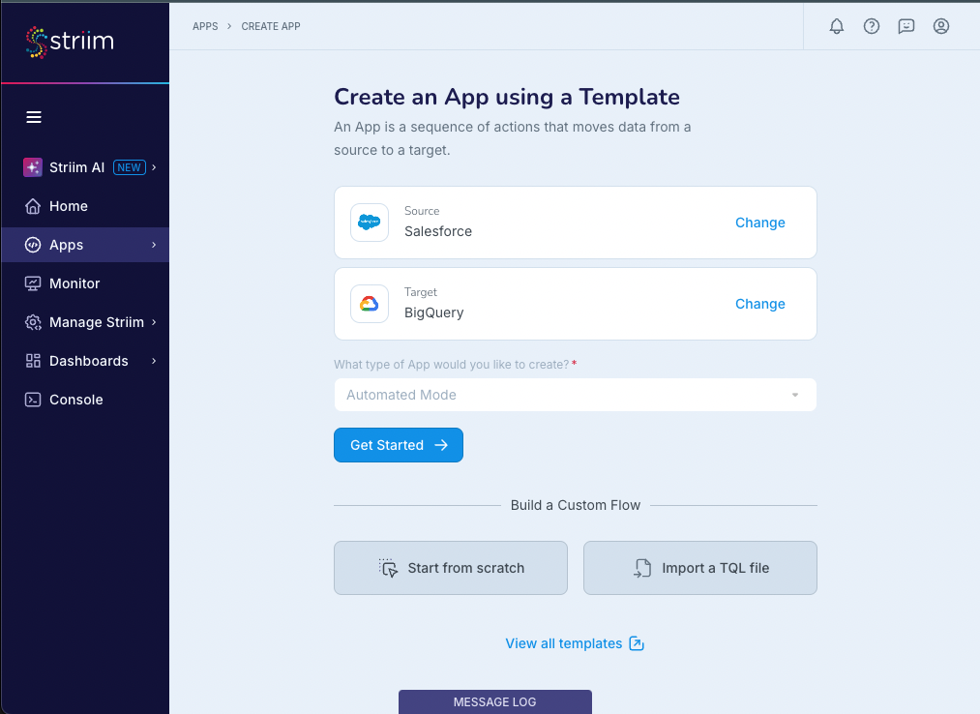
Task: Open the help question mark icon
Action: point(872,26)
